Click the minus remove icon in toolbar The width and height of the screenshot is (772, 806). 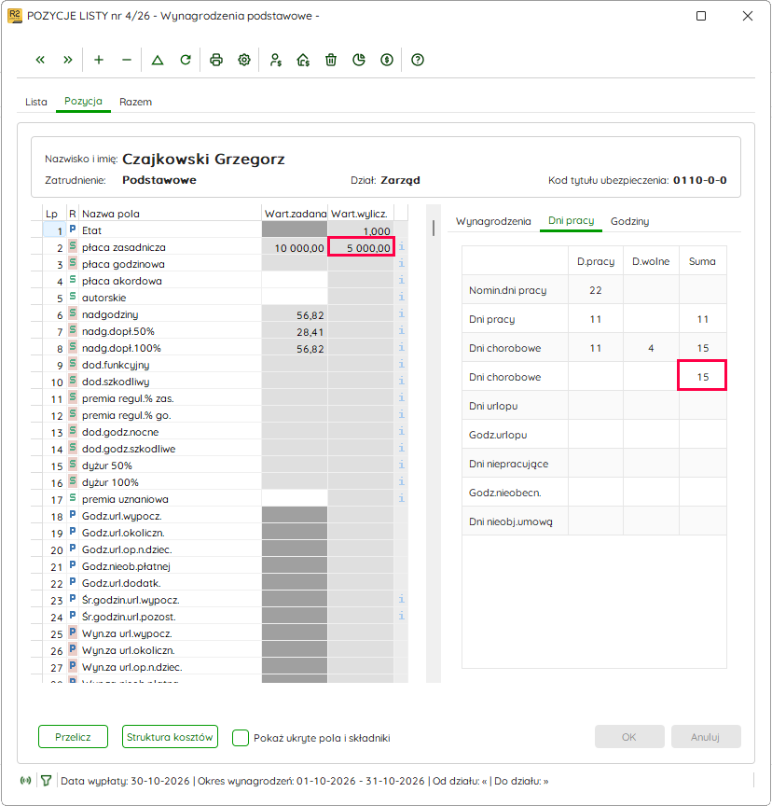(x=127, y=60)
